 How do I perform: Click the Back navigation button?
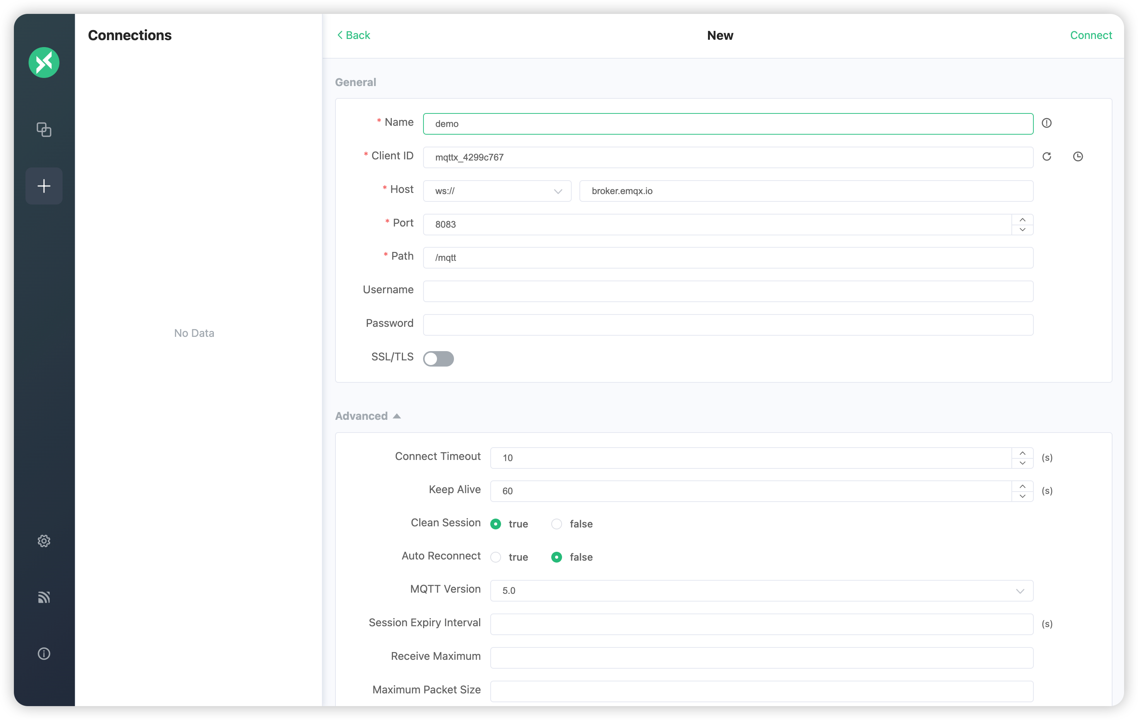pyautogui.click(x=352, y=35)
